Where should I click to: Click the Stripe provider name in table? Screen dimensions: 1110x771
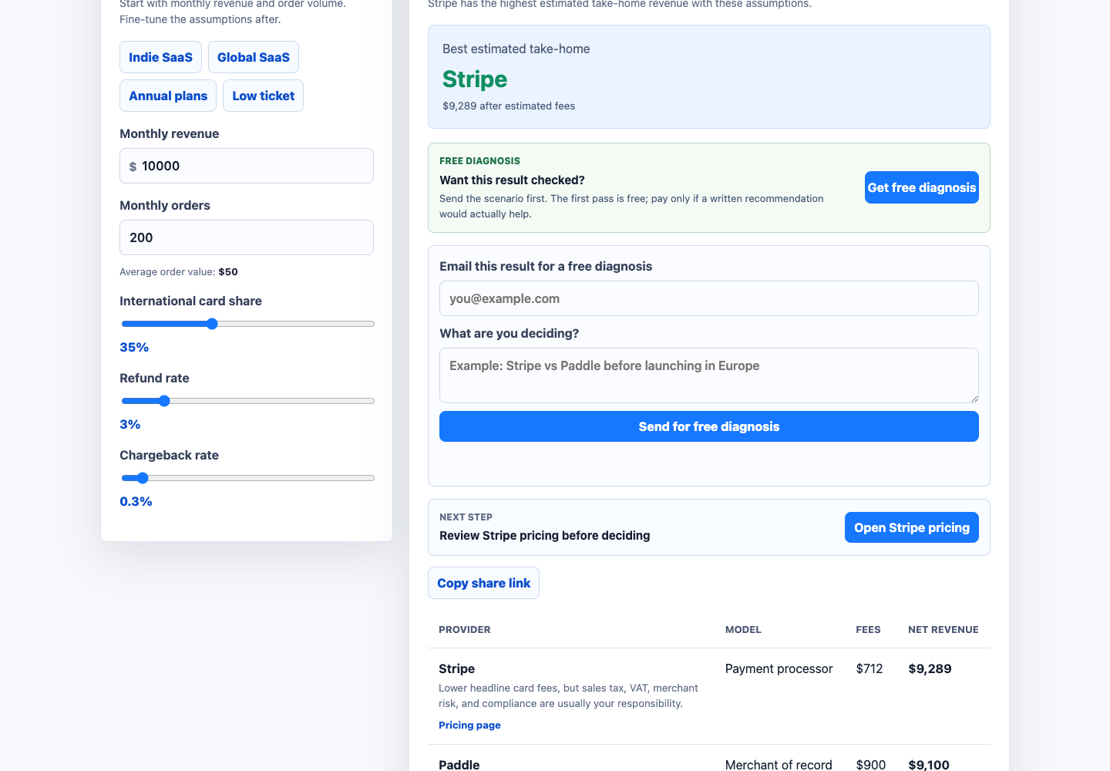tap(456, 668)
